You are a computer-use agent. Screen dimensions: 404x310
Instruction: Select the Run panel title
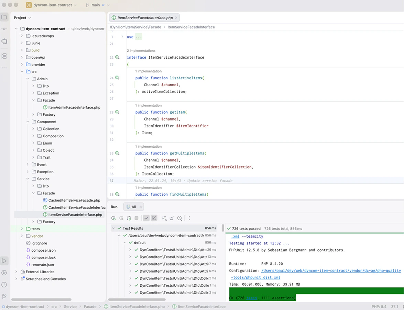pyautogui.click(x=114, y=207)
